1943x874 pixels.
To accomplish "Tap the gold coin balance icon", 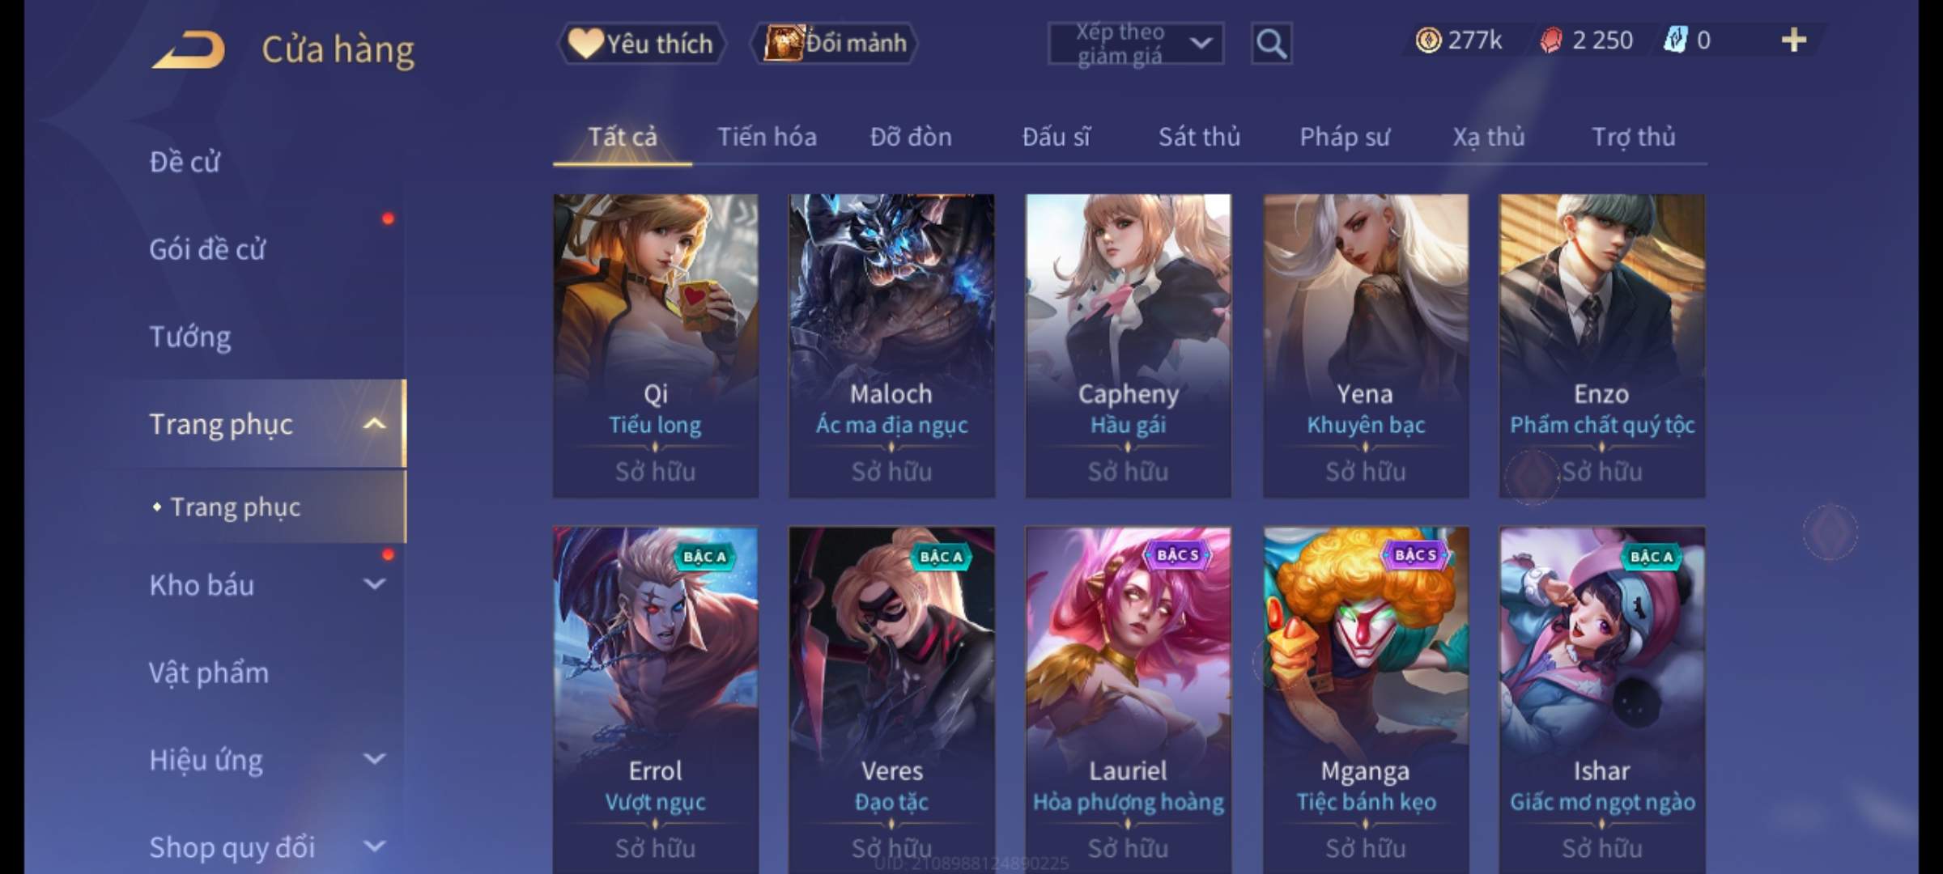I will (1428, 40).
